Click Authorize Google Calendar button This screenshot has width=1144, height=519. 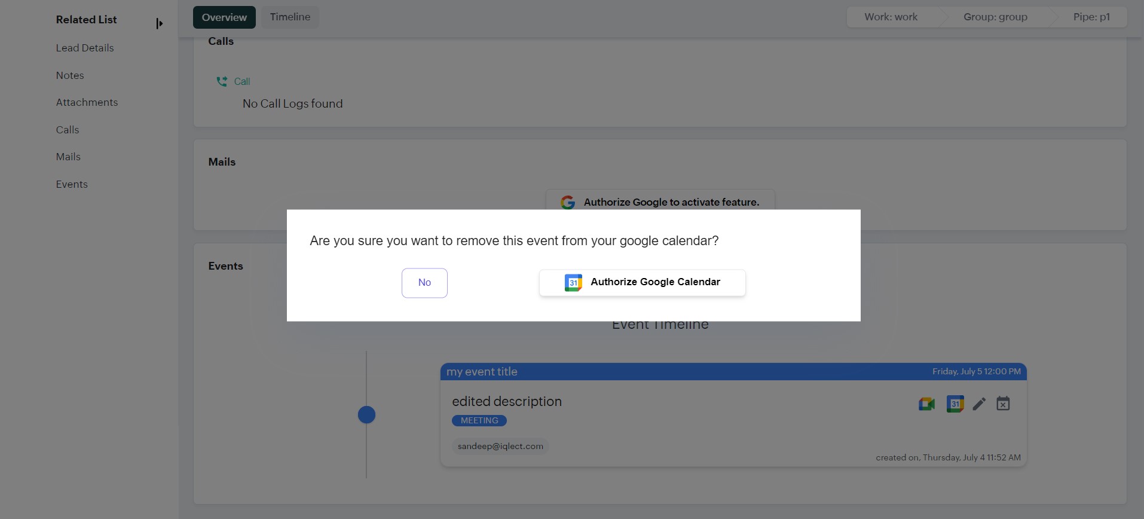pos(643,282)
